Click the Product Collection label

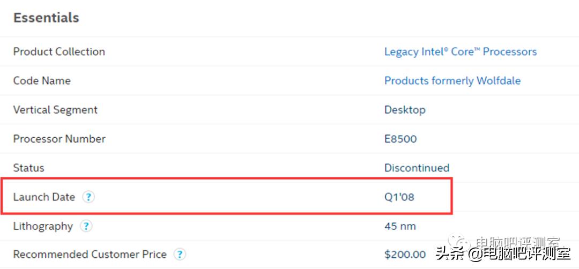pyautogui.click(x=59, y=52)
